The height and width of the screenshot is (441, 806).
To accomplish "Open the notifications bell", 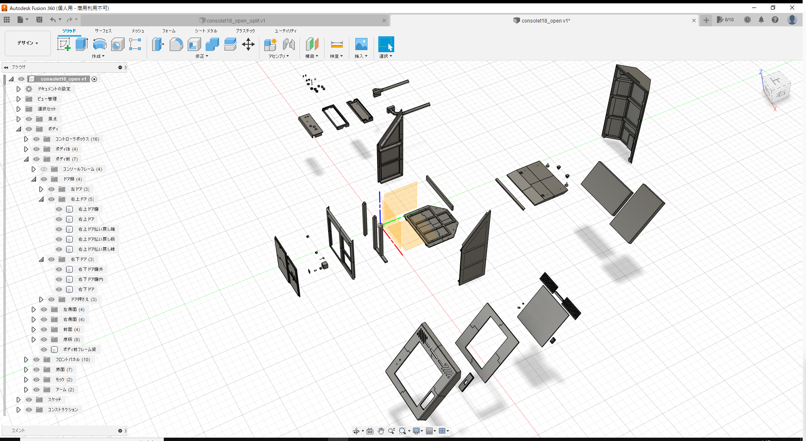I will 761,20.
